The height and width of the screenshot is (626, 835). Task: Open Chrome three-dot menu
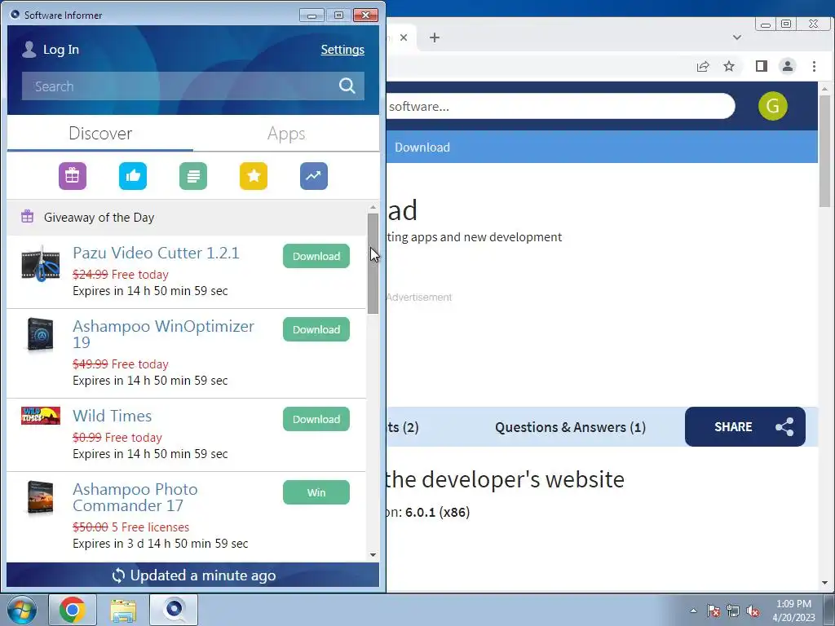[x=814, y=66]
